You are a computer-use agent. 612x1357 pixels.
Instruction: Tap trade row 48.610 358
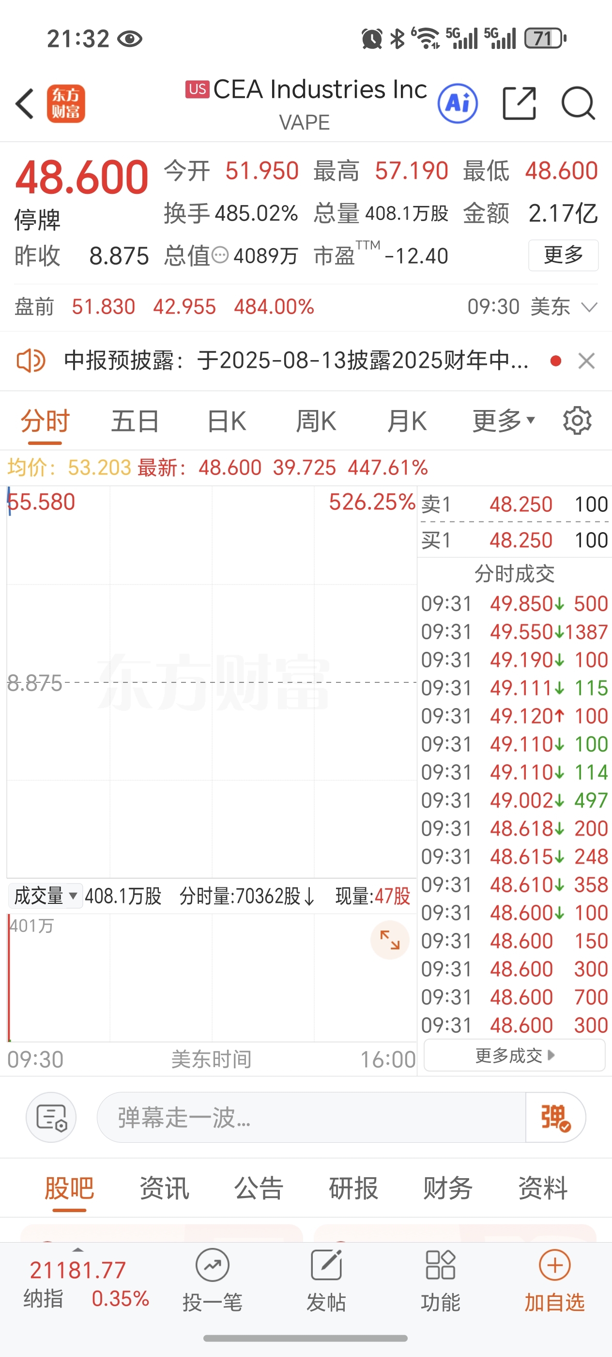515,884
